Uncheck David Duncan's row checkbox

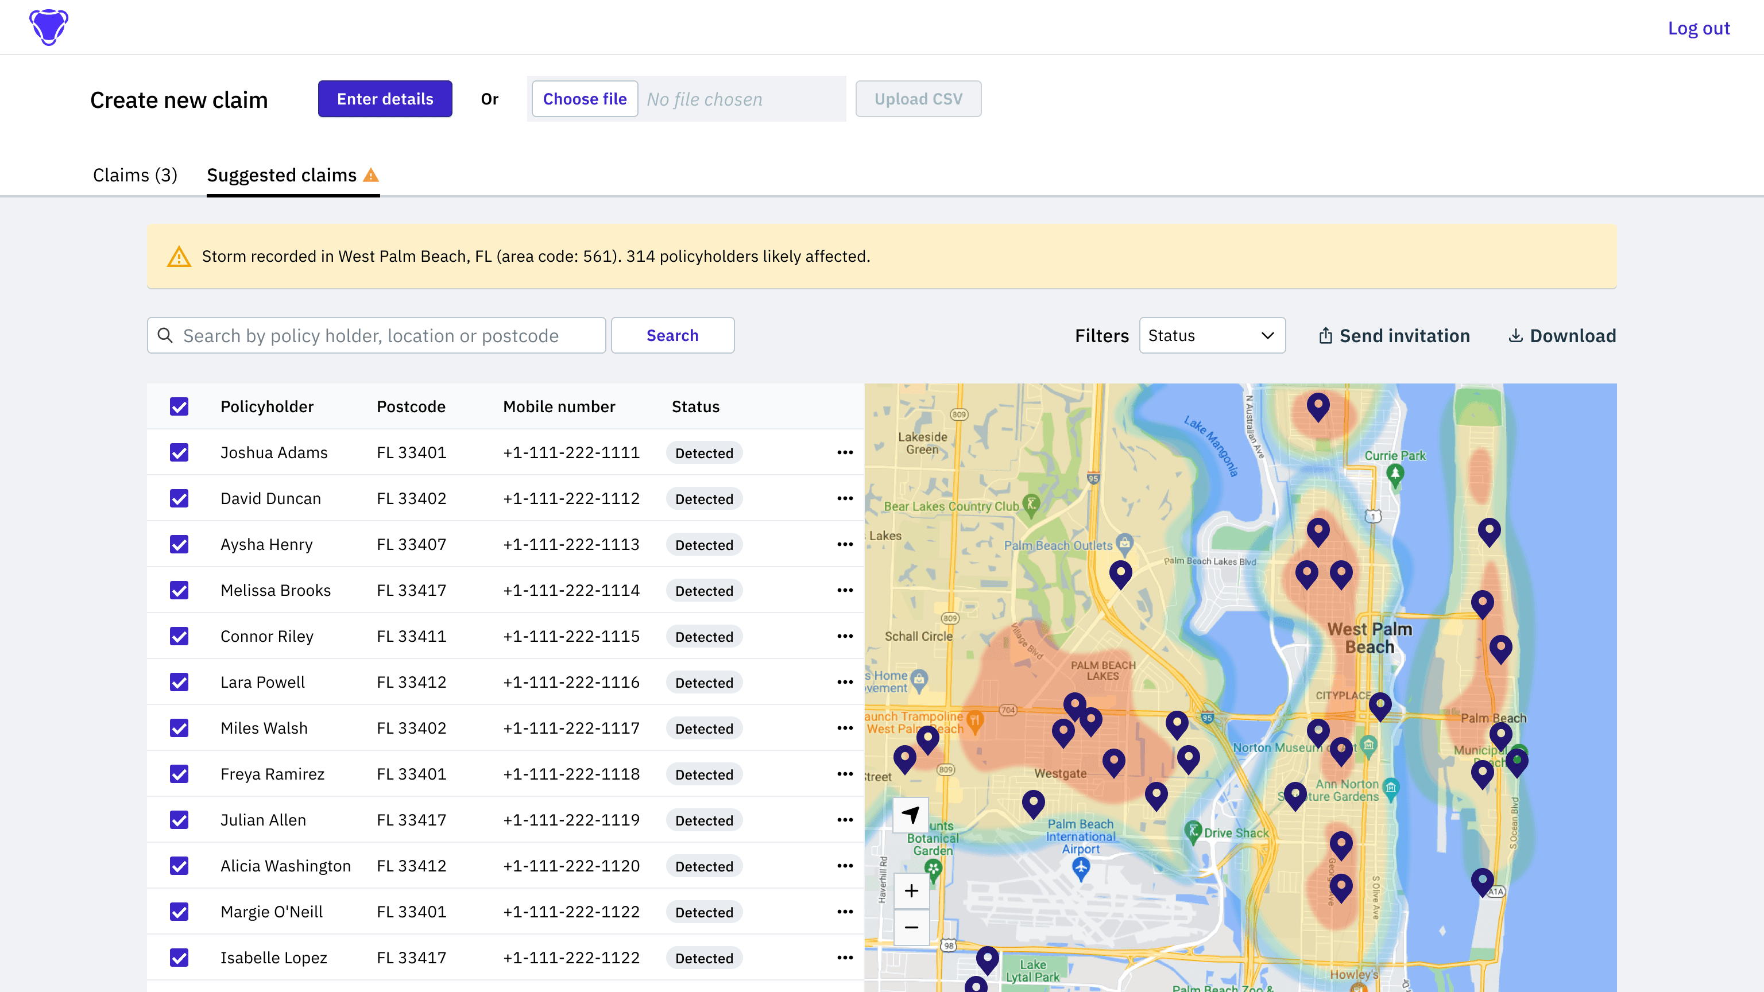(x=179, y=498)
